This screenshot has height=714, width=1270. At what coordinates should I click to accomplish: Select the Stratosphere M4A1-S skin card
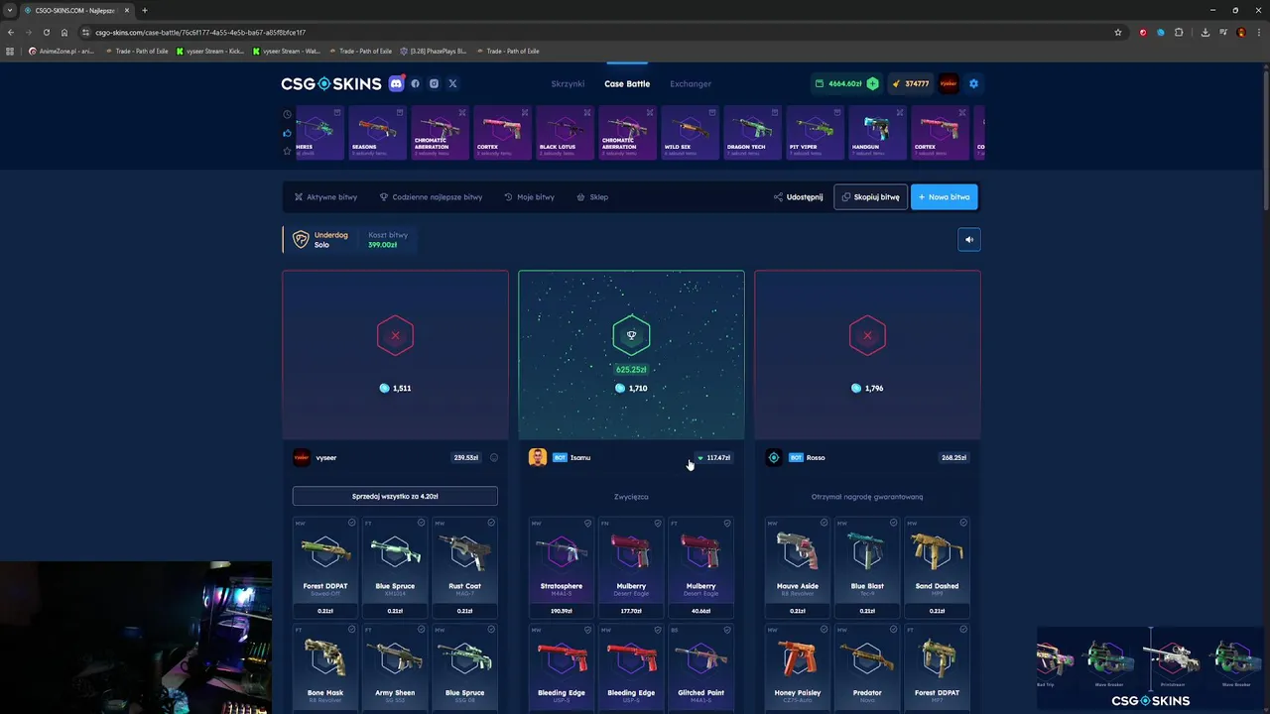click(x=562, y=567)
